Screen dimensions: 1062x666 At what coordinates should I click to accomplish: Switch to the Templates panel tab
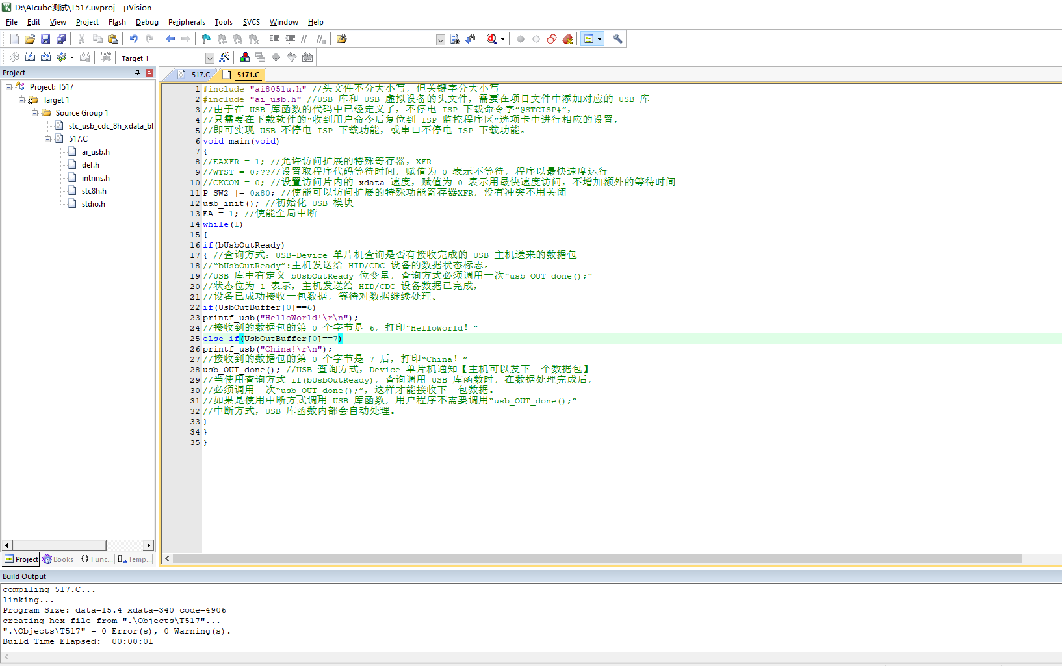point(135,559)
